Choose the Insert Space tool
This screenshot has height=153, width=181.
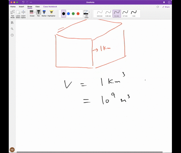[x=23, y=14]
